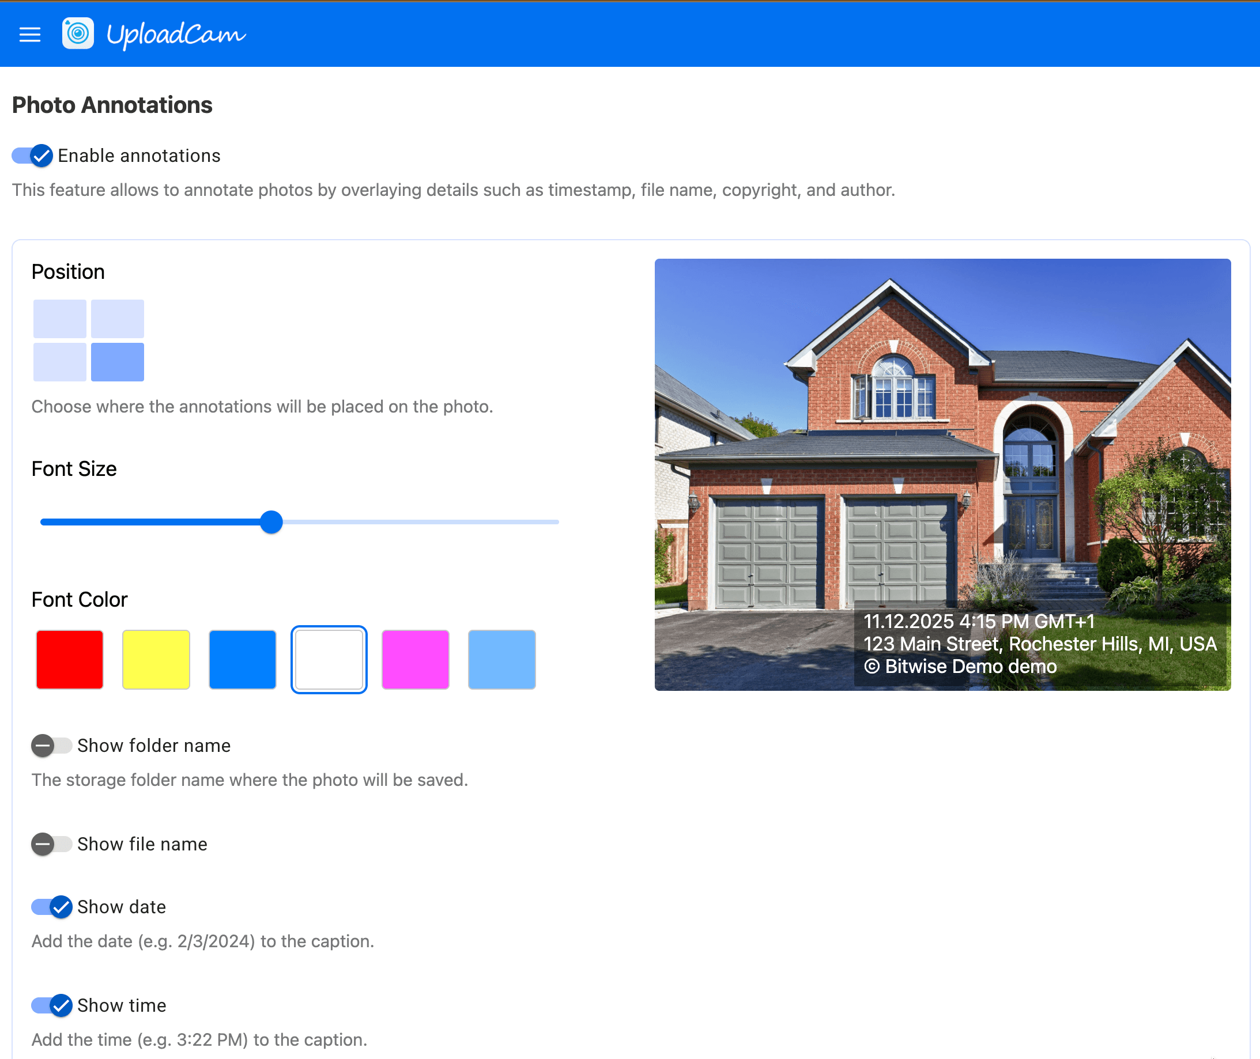Choose the magenta font color
Image resolution: width=1260 pixels, height=1059 pixels.
(x=416, y=659)
